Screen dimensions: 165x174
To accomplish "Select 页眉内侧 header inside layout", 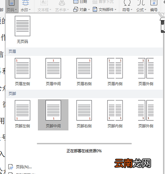I will pyautogui.click(x=115, y=72).
